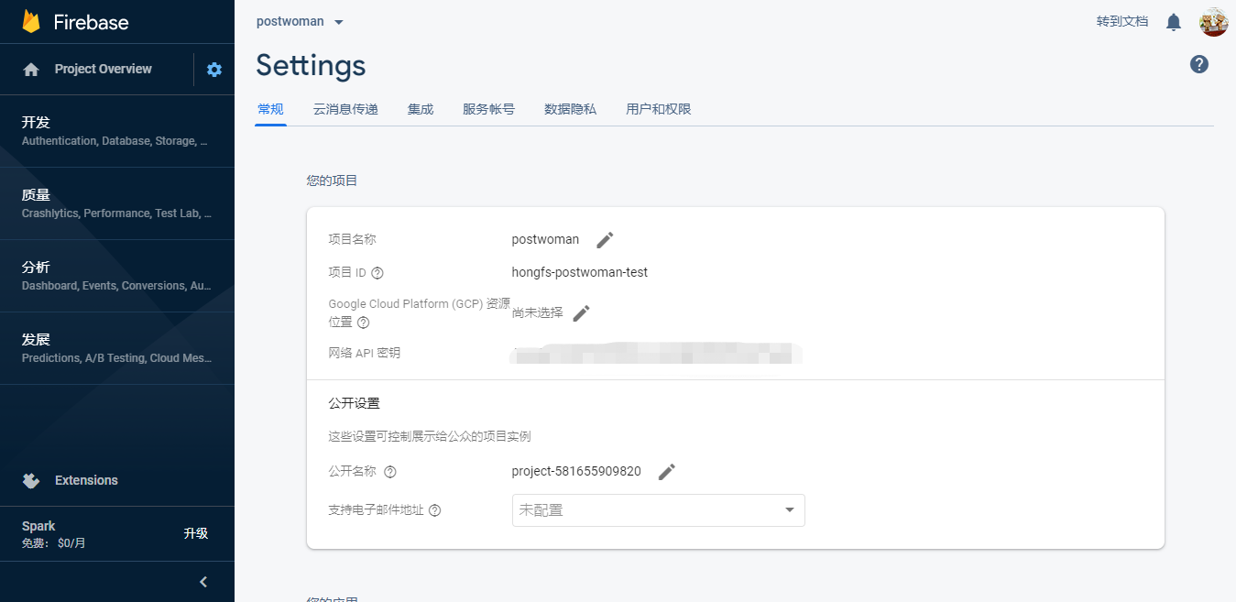1236x602 pixels.
Task: Click the 转到文档 link
Action: coord(1122,21)
